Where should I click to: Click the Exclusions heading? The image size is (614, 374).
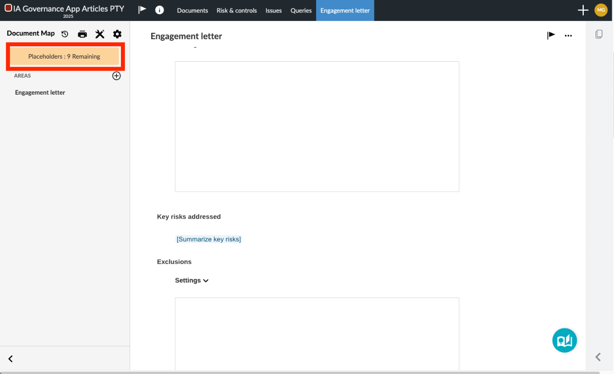[x=174, y=262]
